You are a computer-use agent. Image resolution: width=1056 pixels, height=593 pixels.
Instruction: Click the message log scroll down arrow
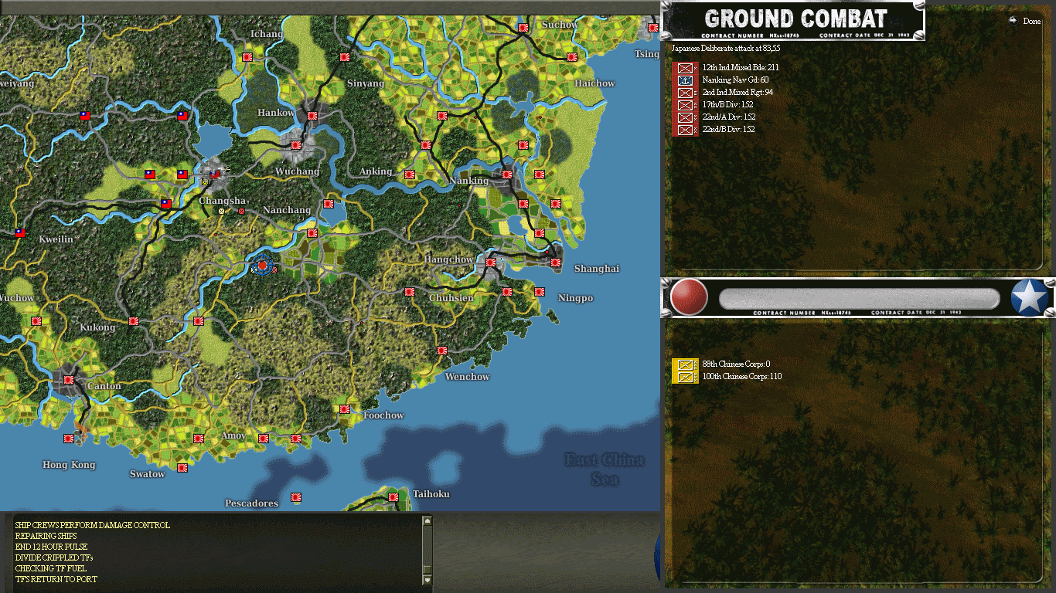click(427, 579)
